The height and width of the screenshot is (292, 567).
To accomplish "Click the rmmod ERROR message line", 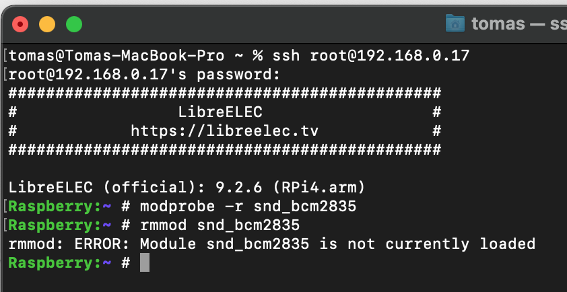I will click(x=271, y=243).
